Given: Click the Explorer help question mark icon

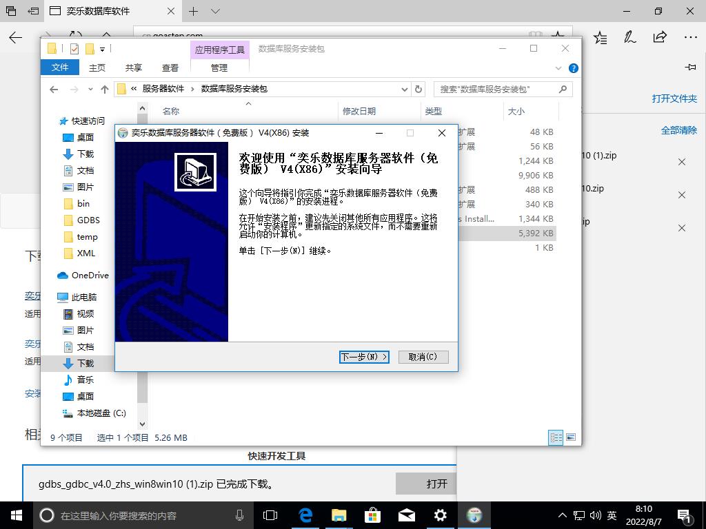Looking at the screenshot, I should point(573,68).
